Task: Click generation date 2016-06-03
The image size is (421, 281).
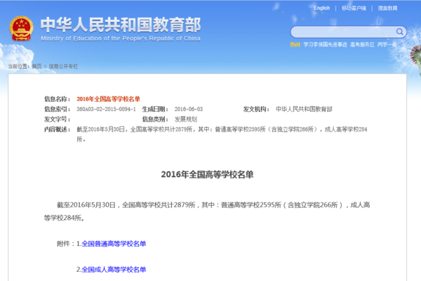Action: pyautogui.click(x=189, y=109)
